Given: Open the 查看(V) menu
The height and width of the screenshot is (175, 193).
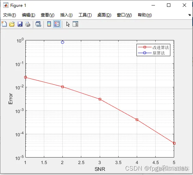Looking at the screenshot, I should [x=48, y=15].
